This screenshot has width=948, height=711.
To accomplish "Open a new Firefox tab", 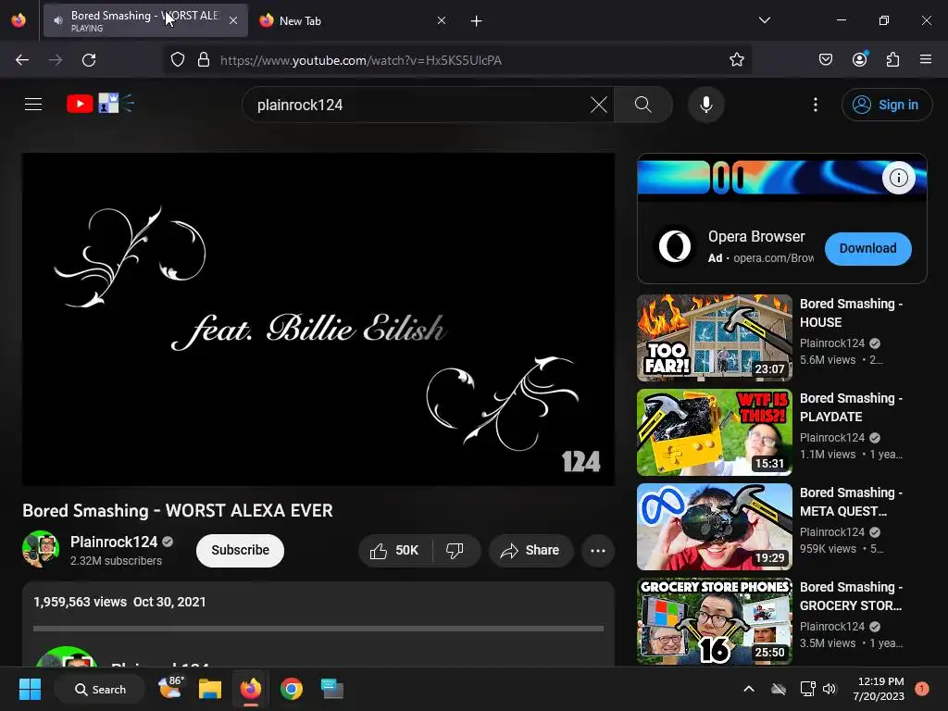I will (x=476, y=21).
